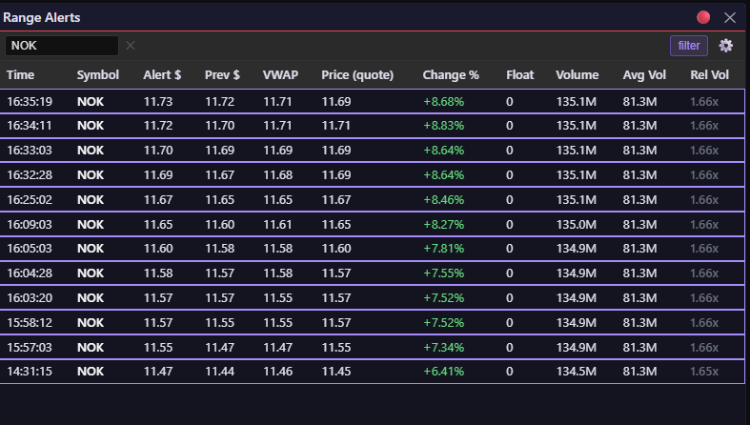Clear the NOK symbol search

(131, 46)
